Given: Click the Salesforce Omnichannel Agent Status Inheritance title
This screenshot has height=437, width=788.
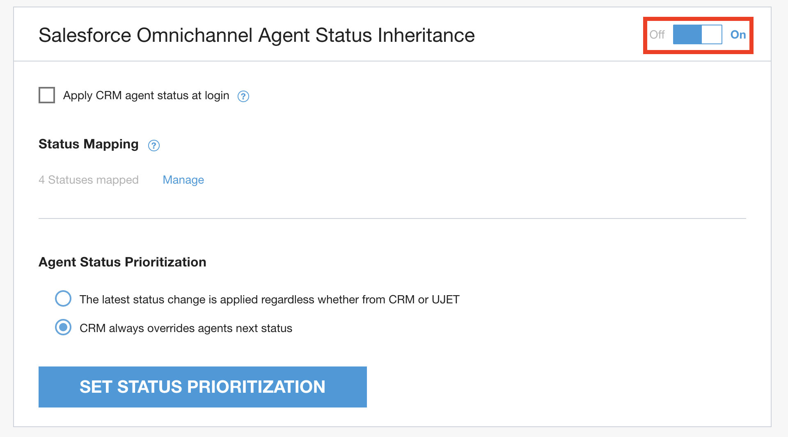Looking at the screenshot, I should tap(257, 35).
